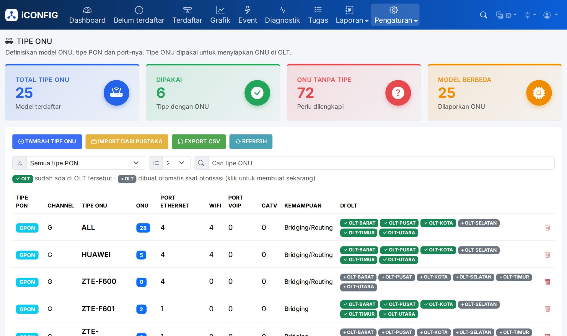Click the router icon in Total Tipe ONU card
The image size is (567, 336).
coord(116,93)
